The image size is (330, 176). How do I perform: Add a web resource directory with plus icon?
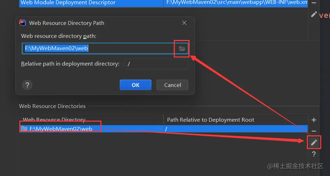click(314, 120)
